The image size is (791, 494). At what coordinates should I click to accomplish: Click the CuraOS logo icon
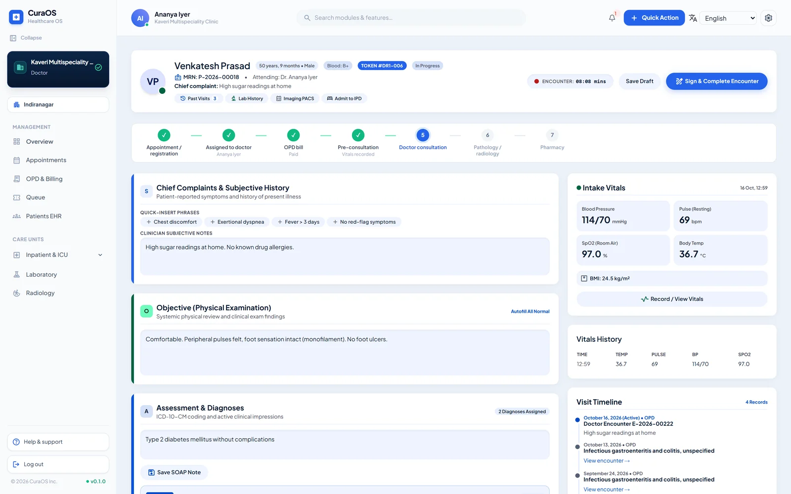pos(16,17)
